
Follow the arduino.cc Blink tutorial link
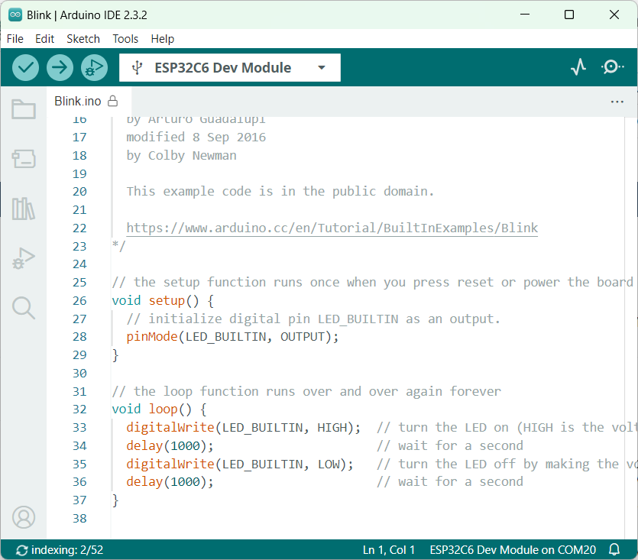click(332, 228)
